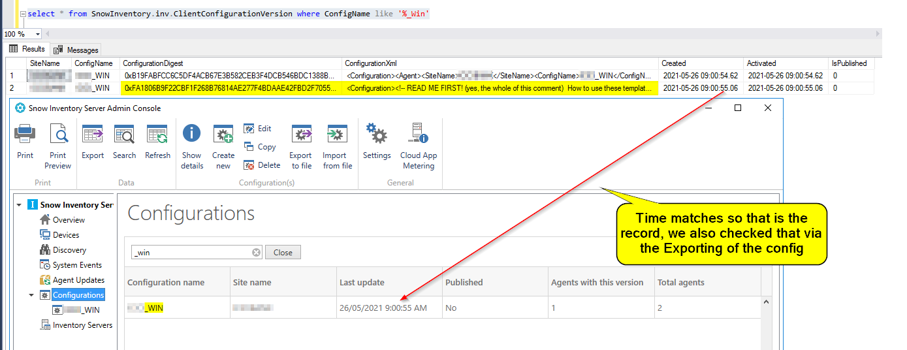Click ConfigurationDigest column header in results

231,63
